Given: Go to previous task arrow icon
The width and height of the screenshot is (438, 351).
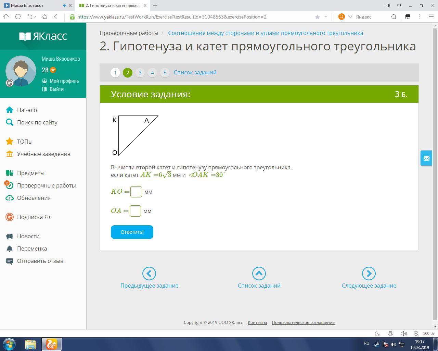Looking at the screenshot, I should coord(149,274).
